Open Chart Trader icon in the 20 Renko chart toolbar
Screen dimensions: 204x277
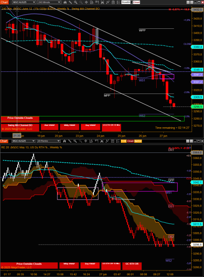(x=96, y=141)
